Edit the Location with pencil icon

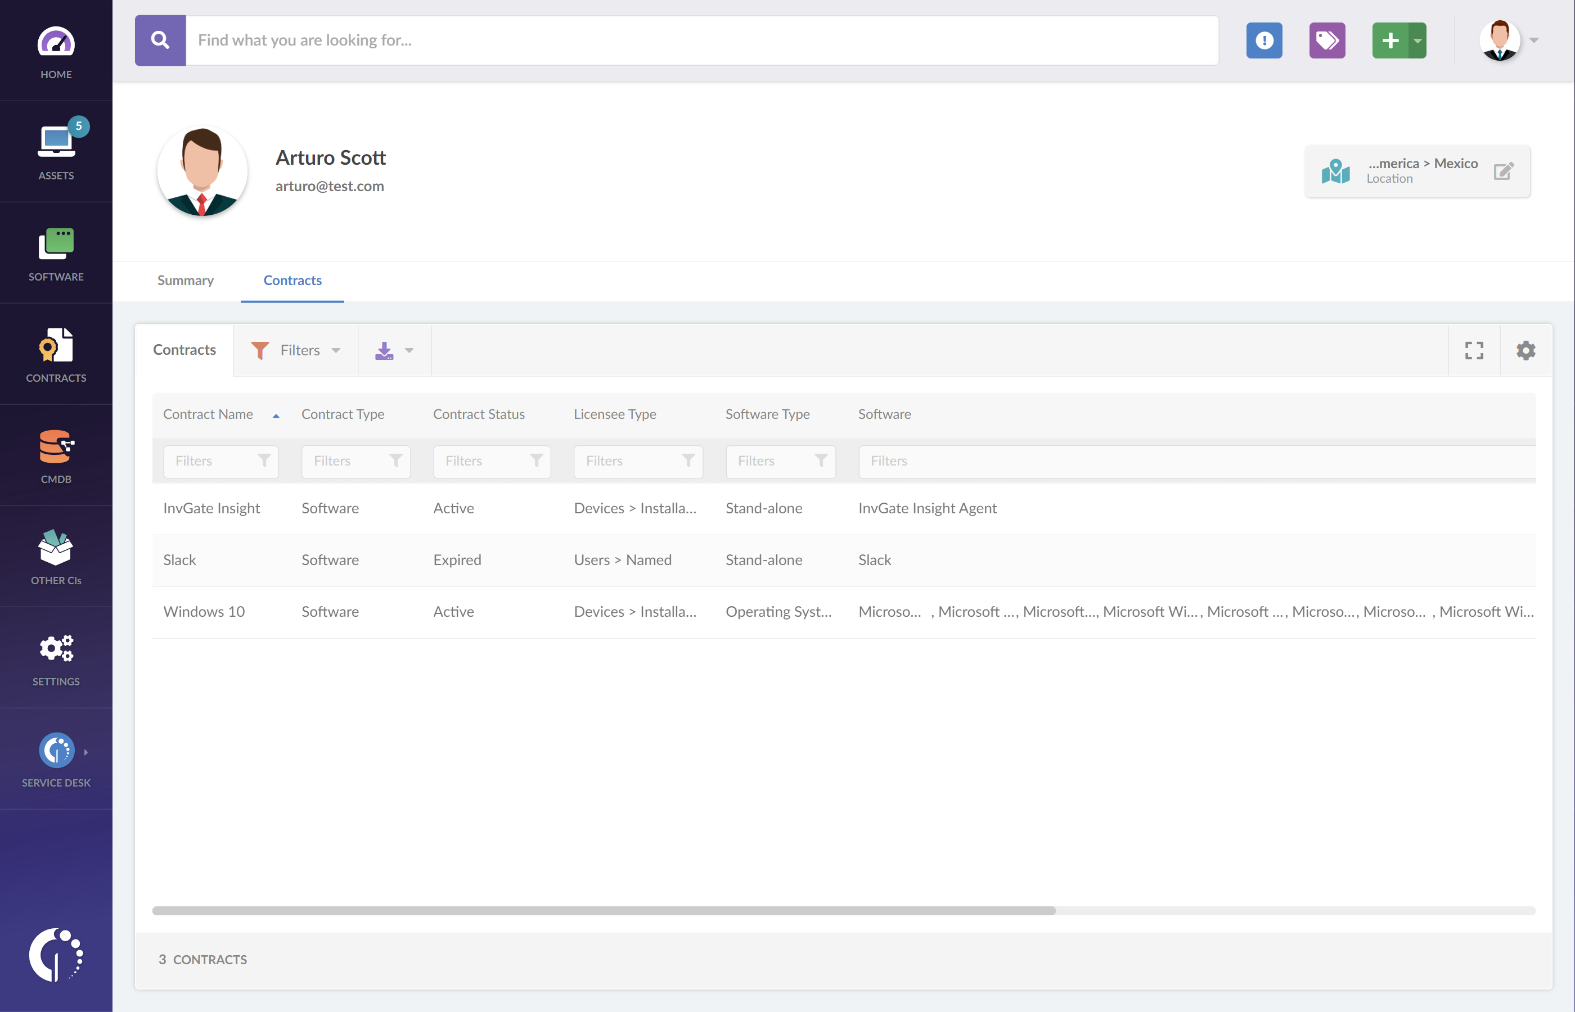(x=1504, y=171)
